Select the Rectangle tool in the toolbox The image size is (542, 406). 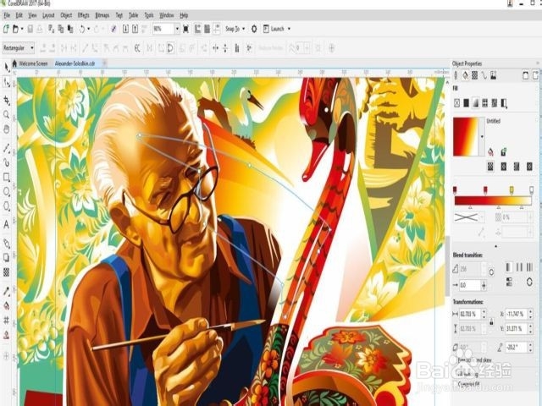pos(6,178)
